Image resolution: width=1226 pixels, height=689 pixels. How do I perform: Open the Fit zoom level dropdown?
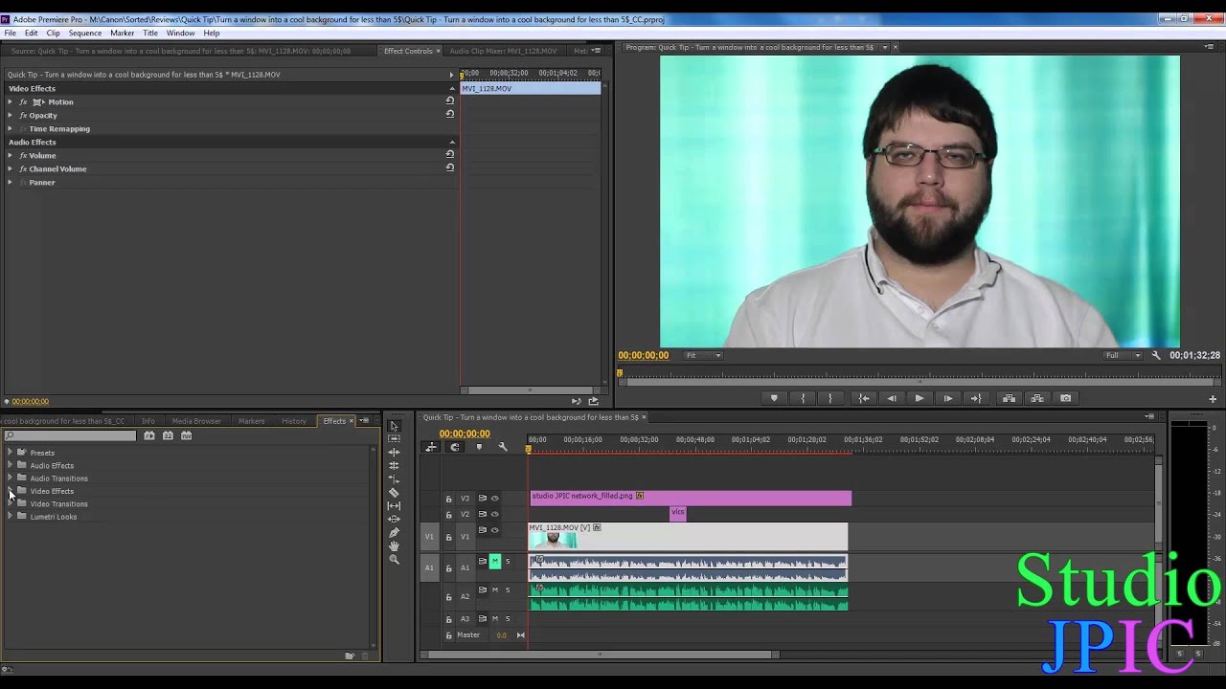tap(702, 355)
